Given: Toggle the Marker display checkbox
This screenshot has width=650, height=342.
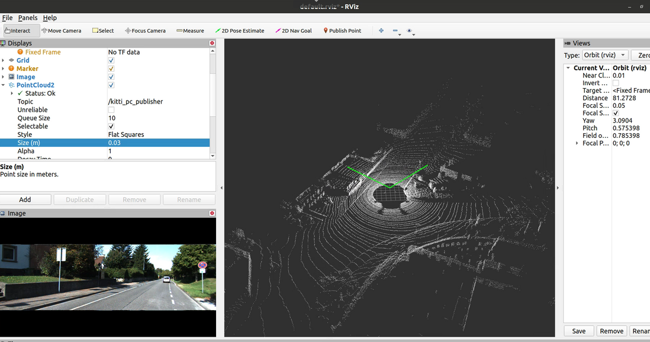Looking at the screenshot, I should [x=111, y=69].
